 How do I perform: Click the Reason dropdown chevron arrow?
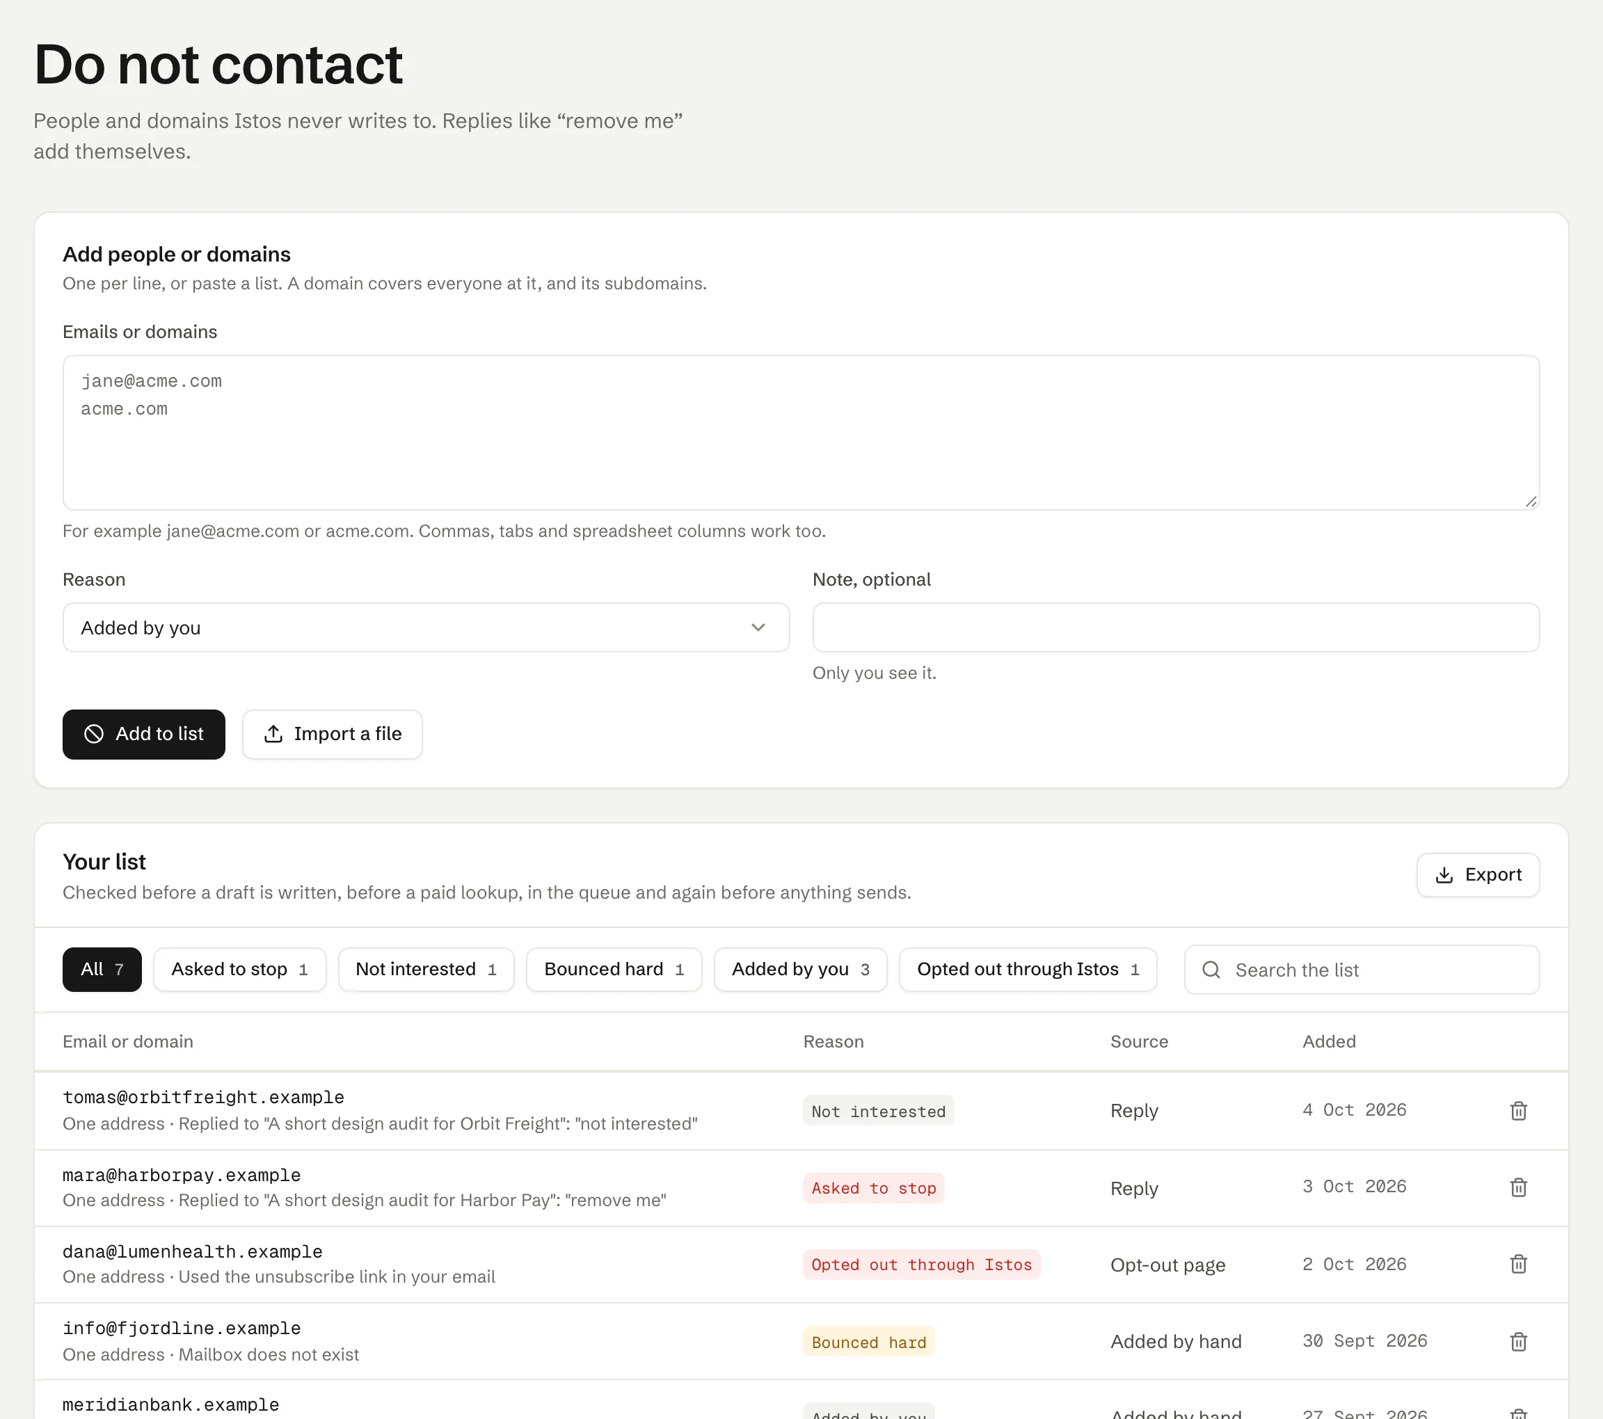click(x=758, y=627)
